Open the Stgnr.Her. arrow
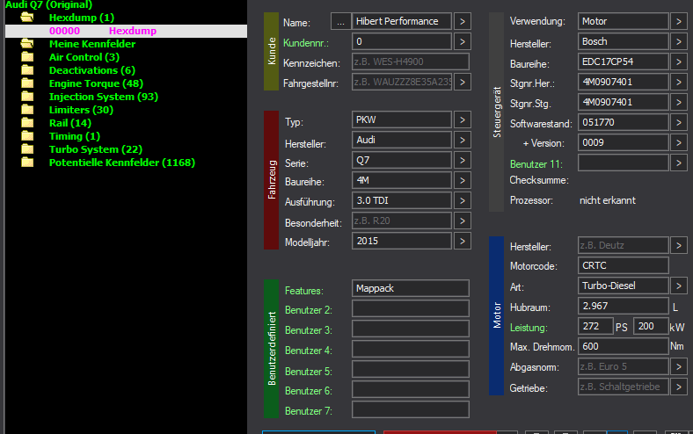The image size is (693, 434). click(x=679, y=82)
